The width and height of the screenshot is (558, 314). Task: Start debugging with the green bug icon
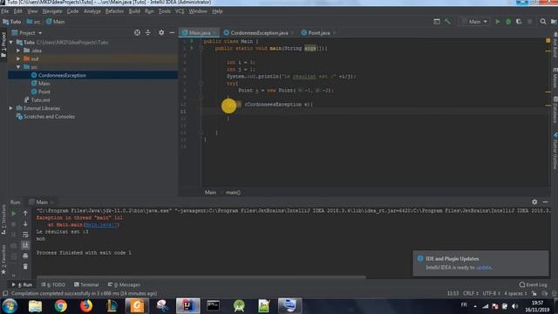pyautogui.click(x=508, y=22)
